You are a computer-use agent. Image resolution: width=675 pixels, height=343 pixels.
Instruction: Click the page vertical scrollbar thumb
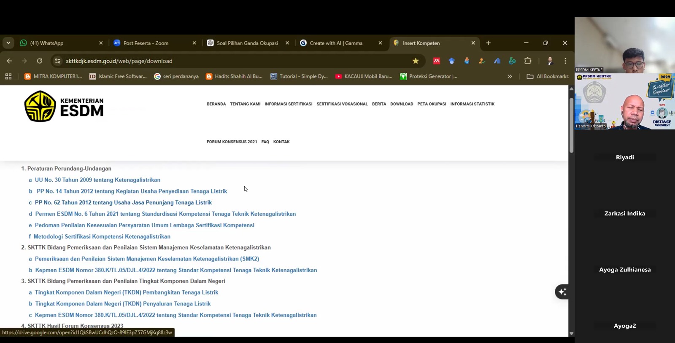click(x=571, y=124)
